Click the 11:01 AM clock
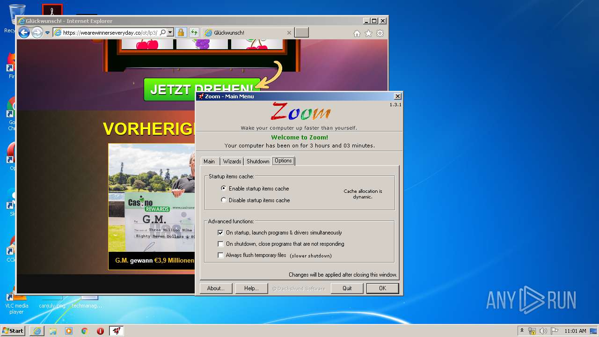599x337 pixels. [x=575, y=331]
